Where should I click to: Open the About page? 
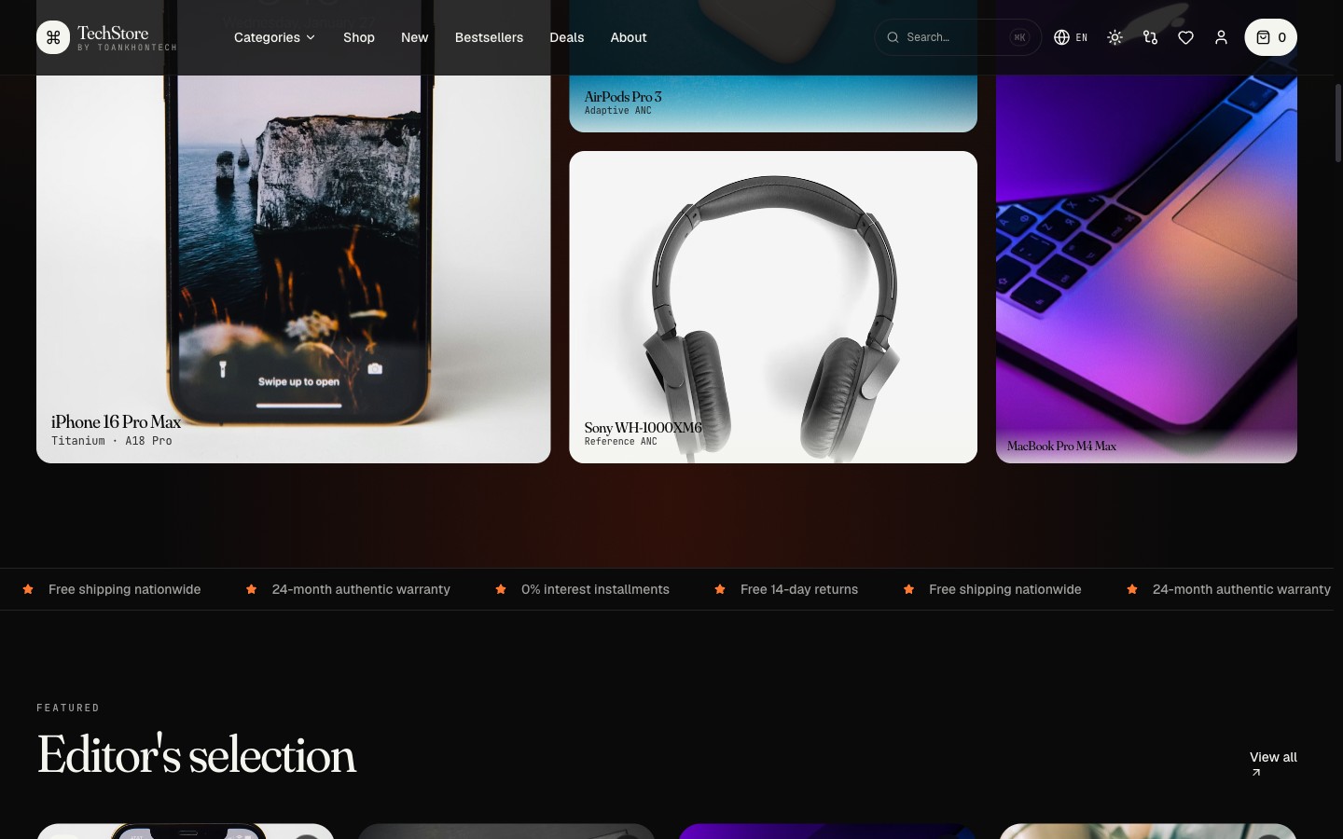(x=629, y=37)
